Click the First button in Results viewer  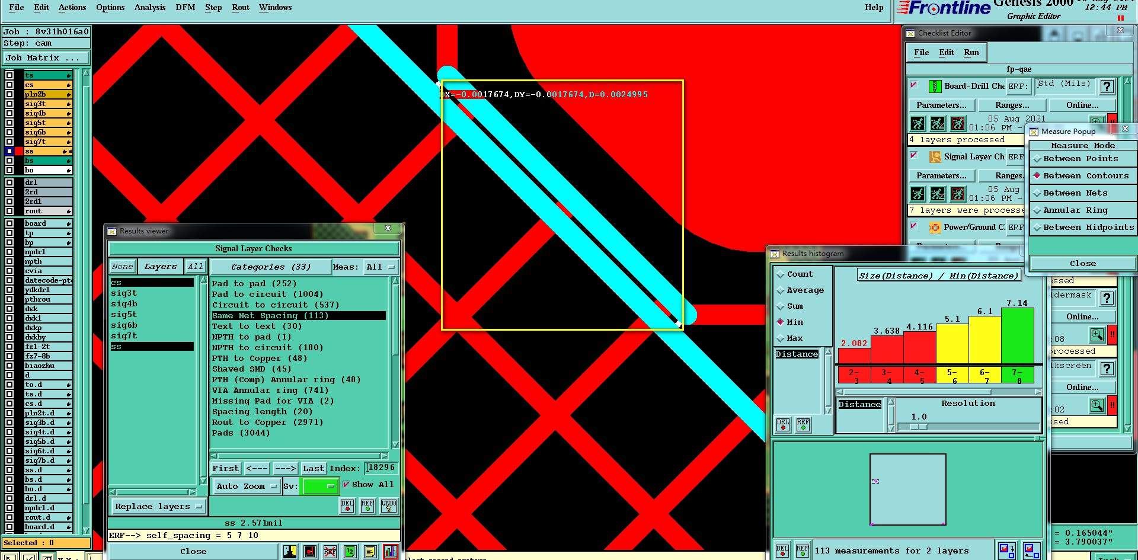[226, 469]
